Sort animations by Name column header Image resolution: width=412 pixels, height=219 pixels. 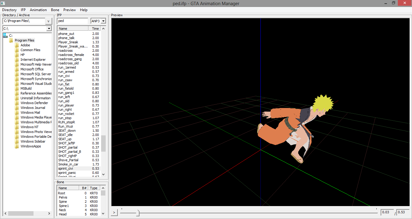pyautogui.click(x=73, y=29)
